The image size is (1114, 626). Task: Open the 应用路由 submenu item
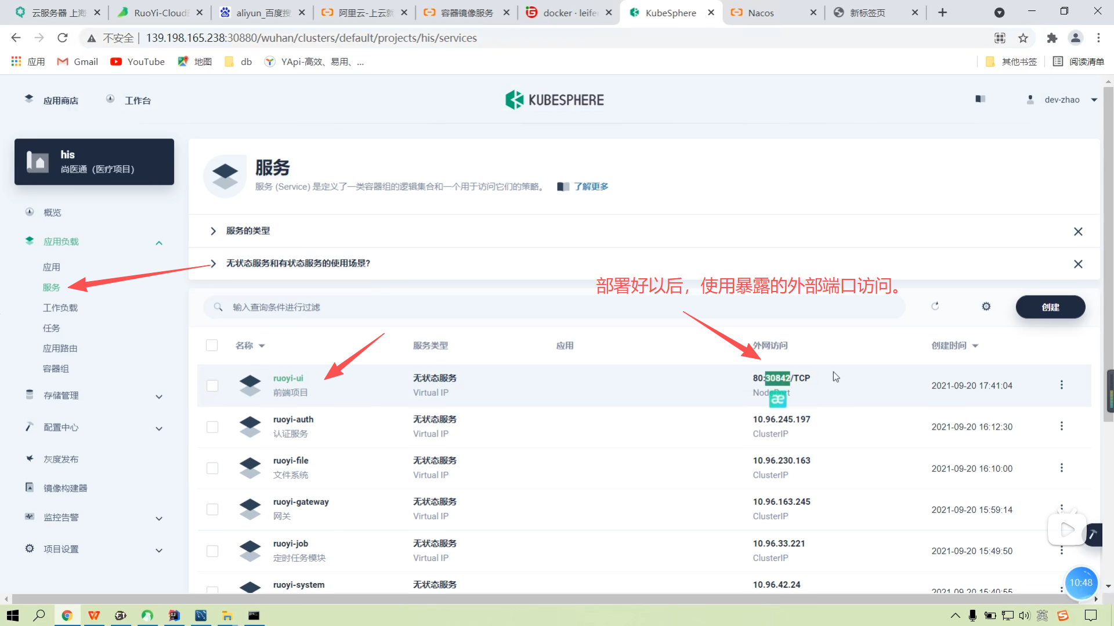pyautogui.click(x=60, y=348)
